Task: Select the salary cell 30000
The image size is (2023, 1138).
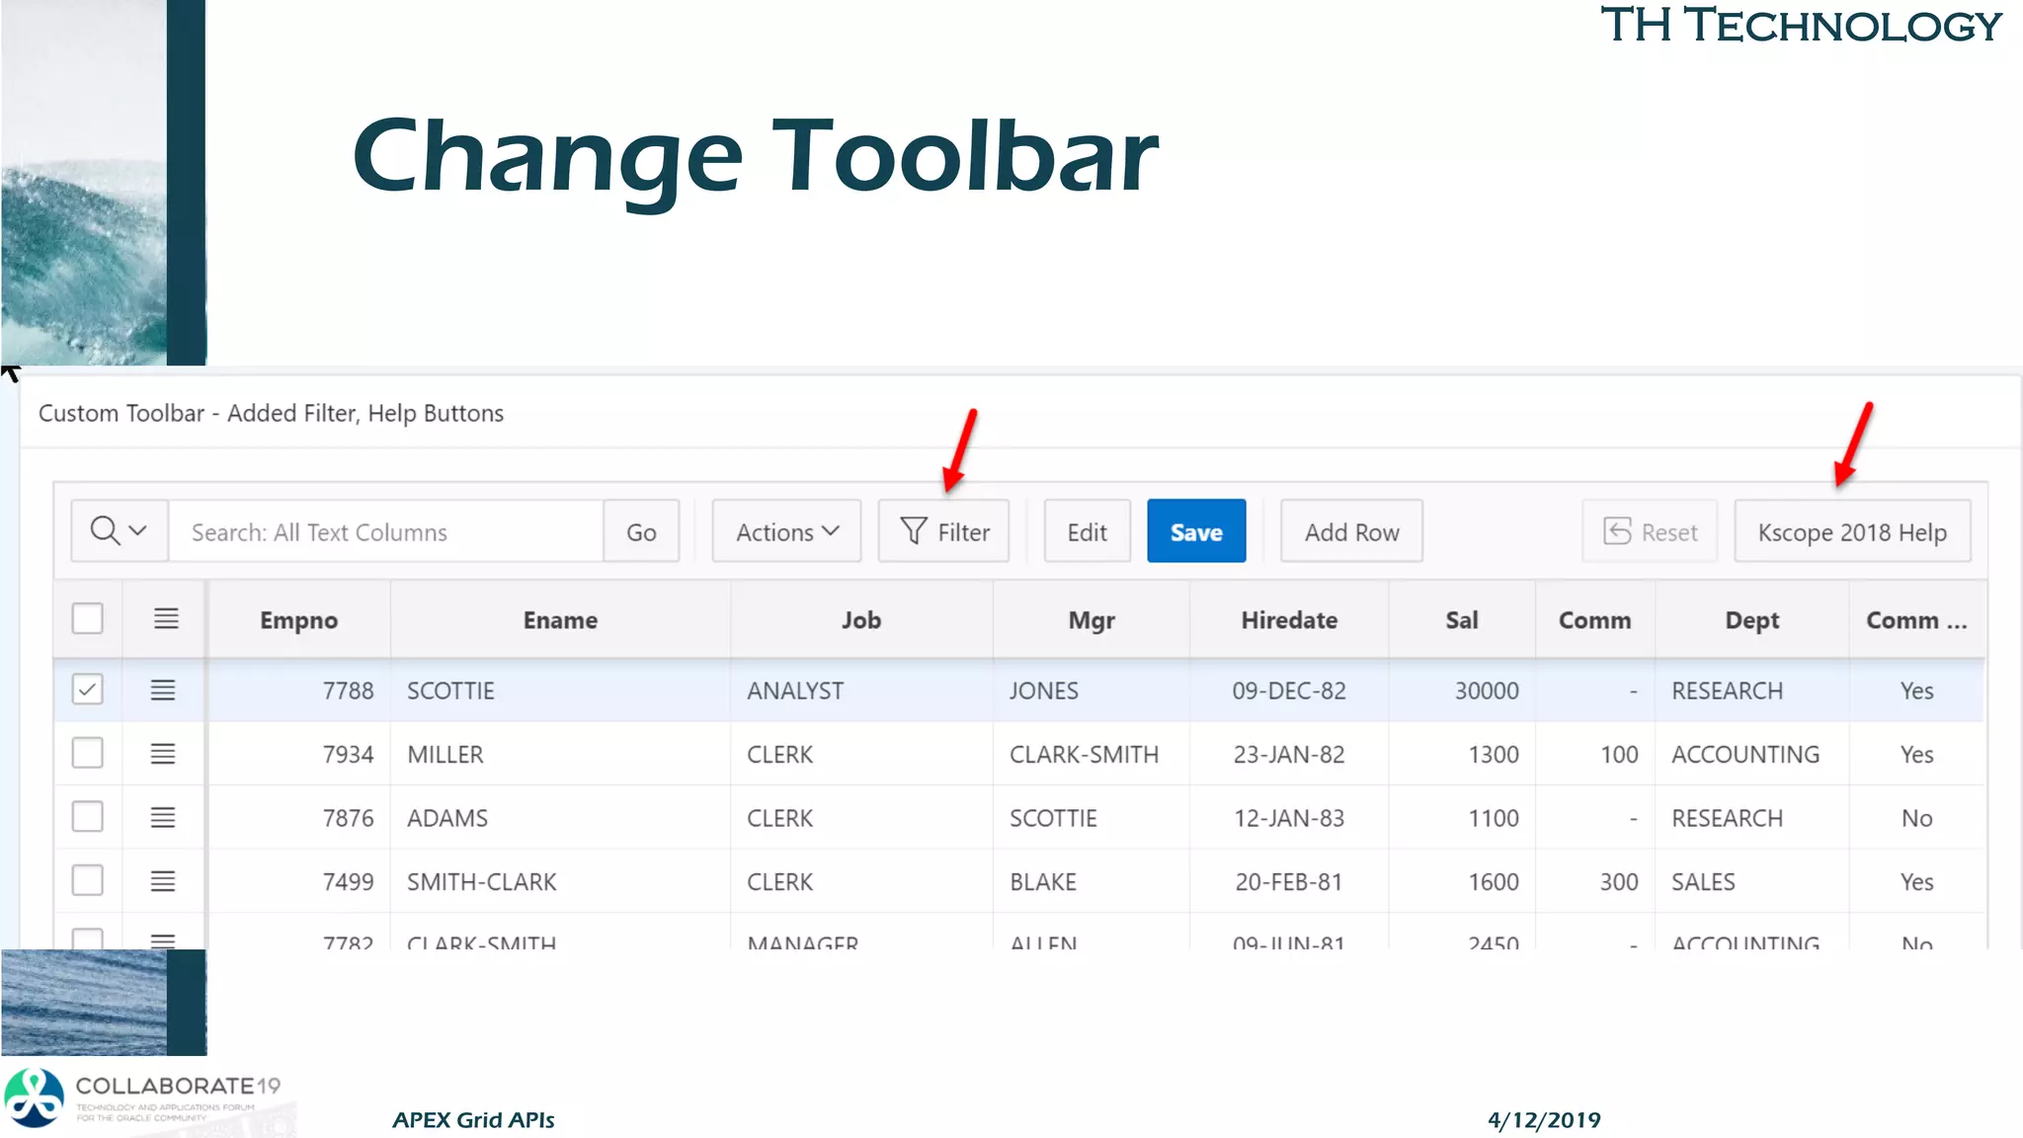Action: tap(1462, 691)
